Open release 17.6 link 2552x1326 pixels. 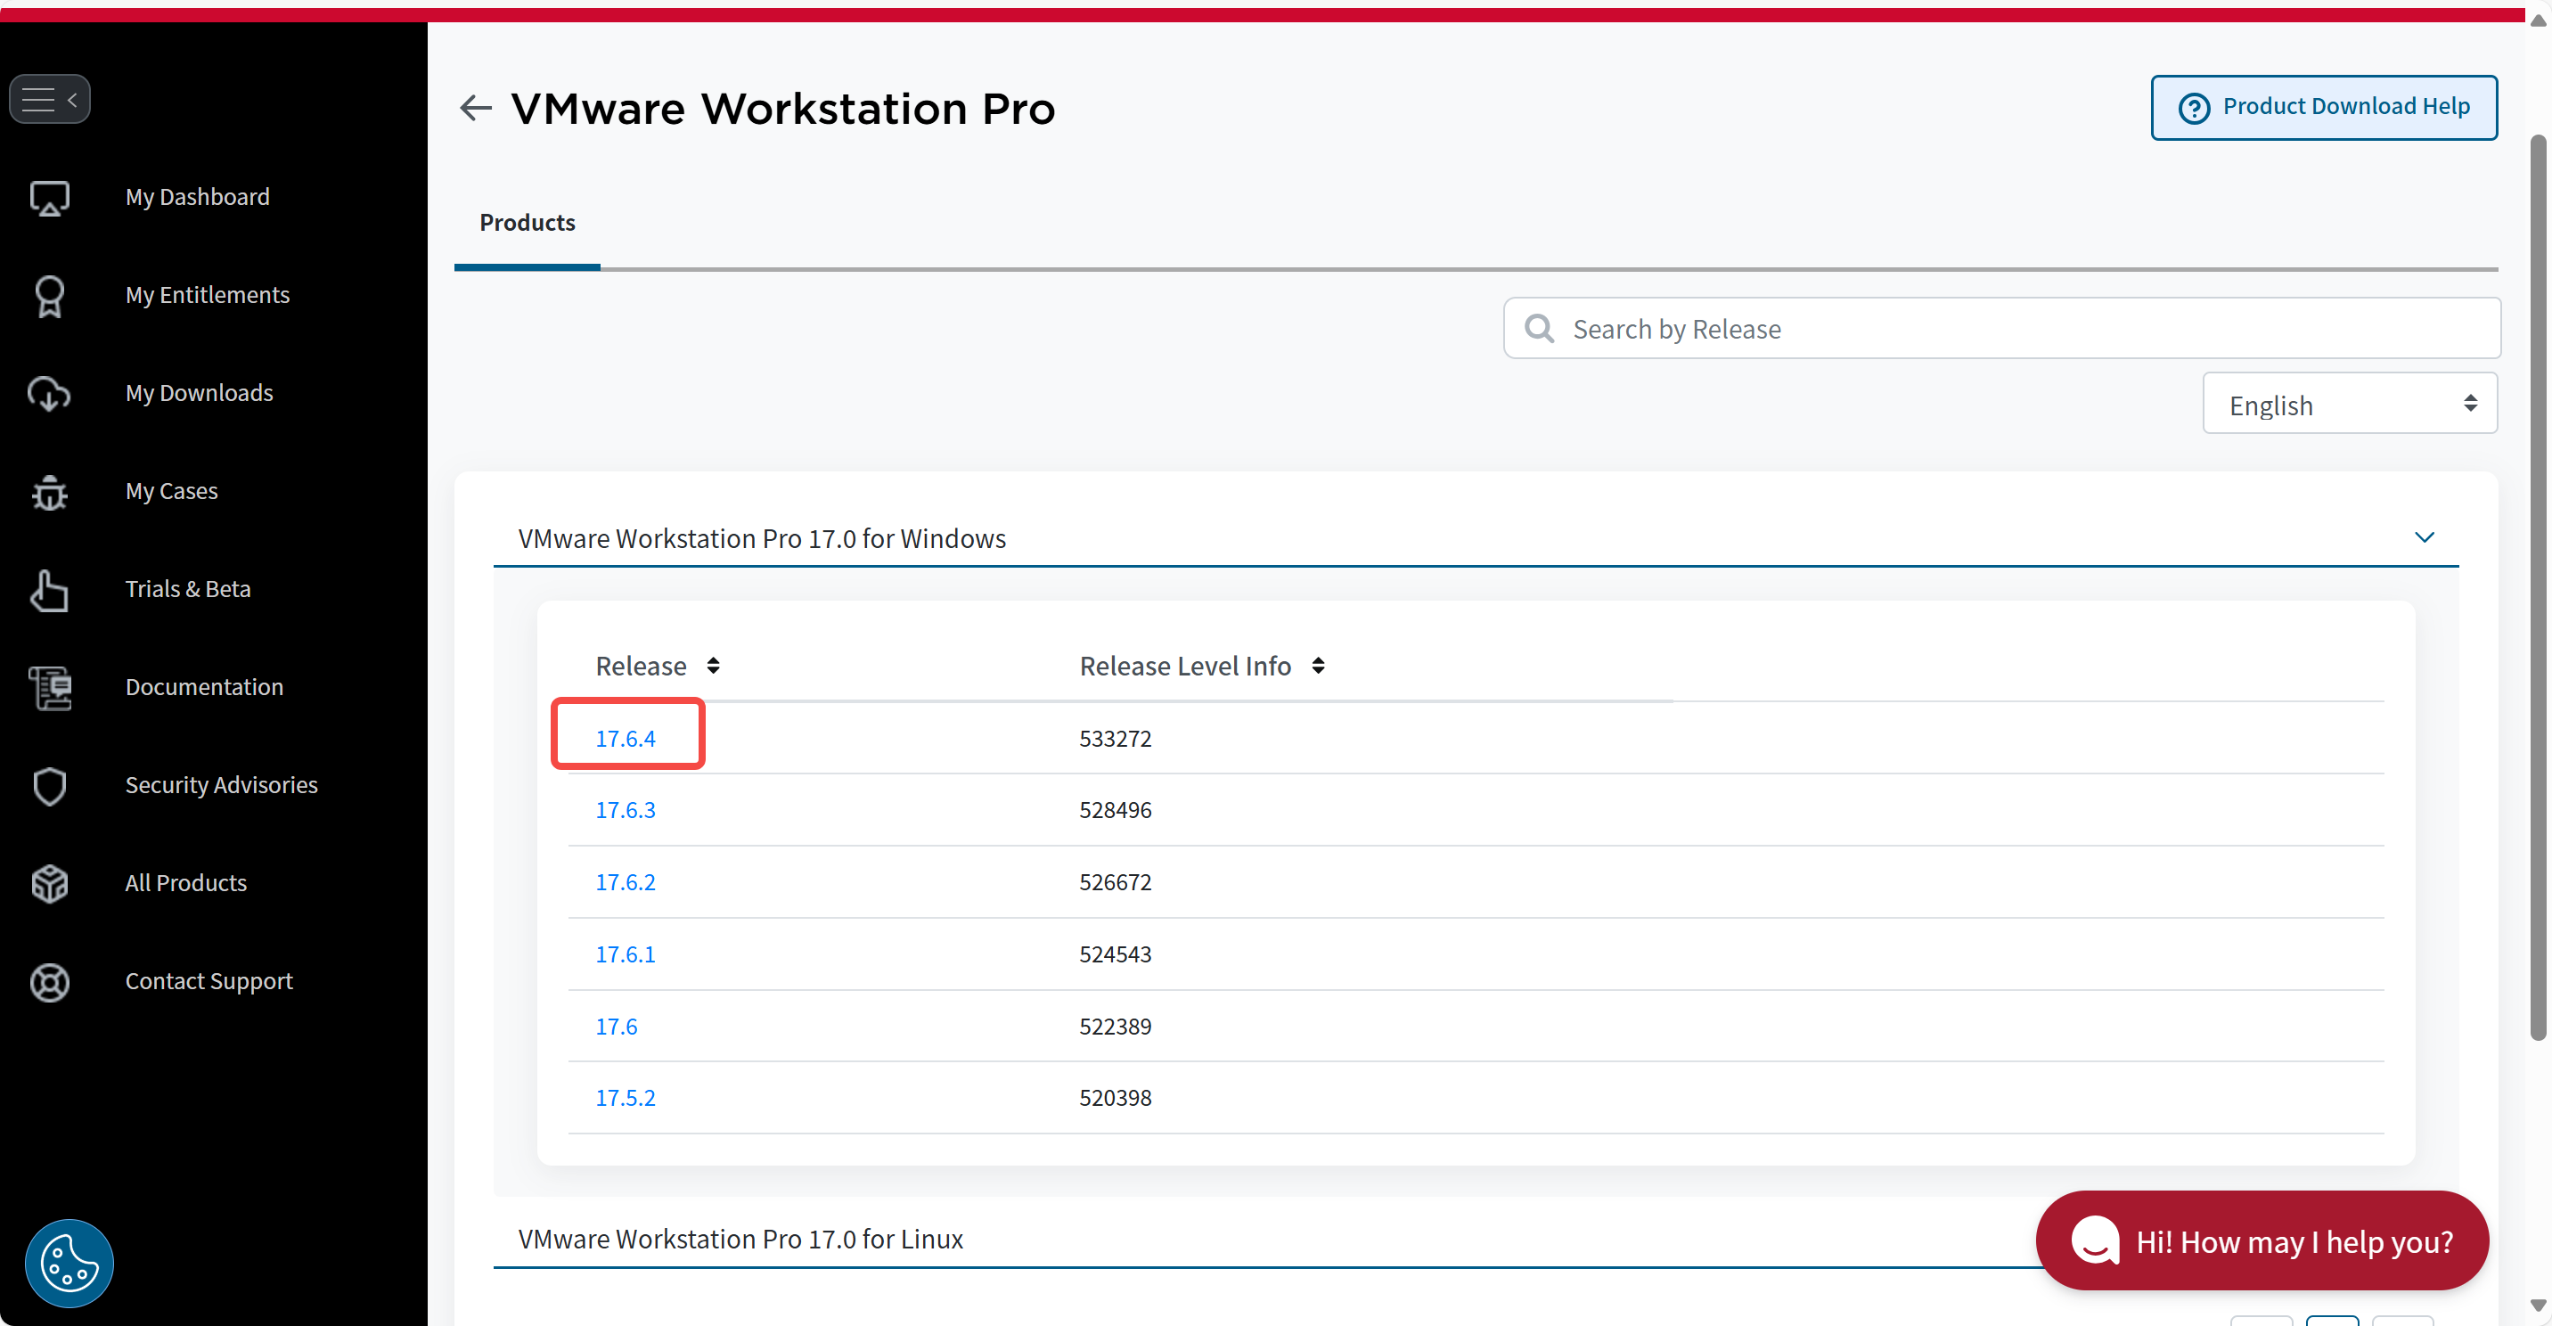point(617,1027)
